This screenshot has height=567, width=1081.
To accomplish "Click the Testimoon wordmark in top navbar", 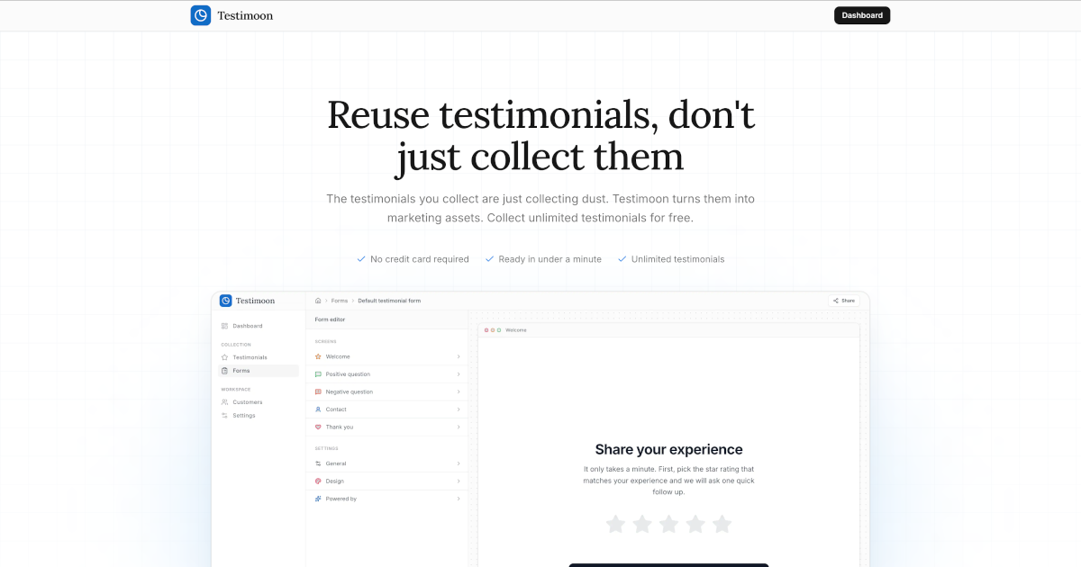I will 245,15.
